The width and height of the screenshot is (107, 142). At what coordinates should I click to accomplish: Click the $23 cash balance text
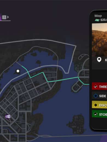tap(104, 20)
